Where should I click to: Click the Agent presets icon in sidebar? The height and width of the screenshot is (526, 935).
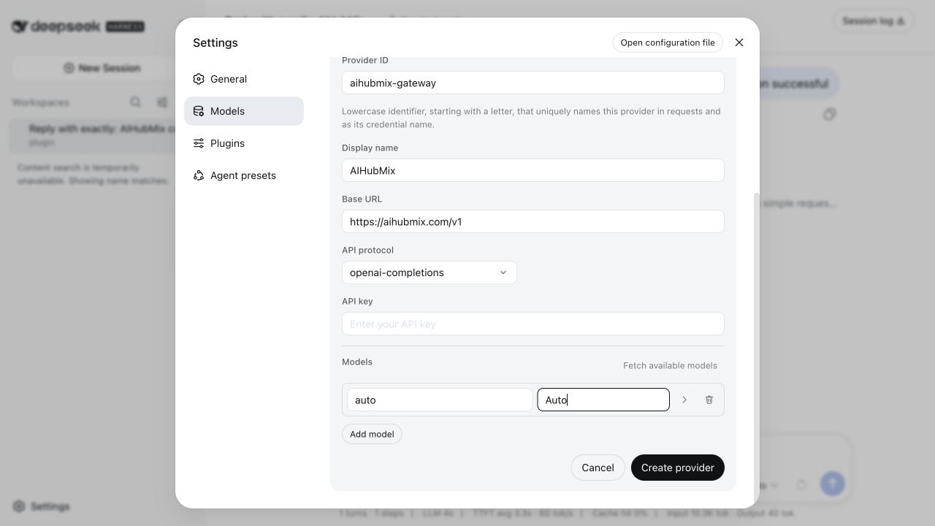[x=199, y=175]
